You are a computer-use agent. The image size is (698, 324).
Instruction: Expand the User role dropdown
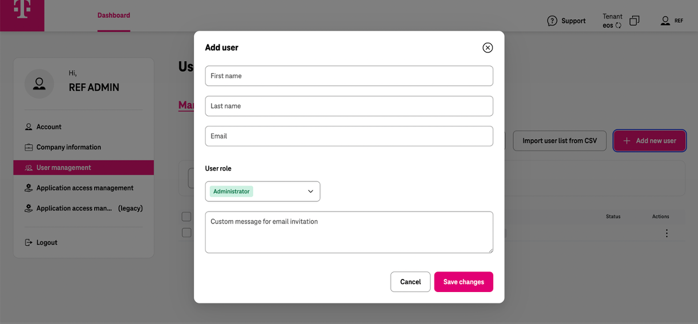point(263,192)
